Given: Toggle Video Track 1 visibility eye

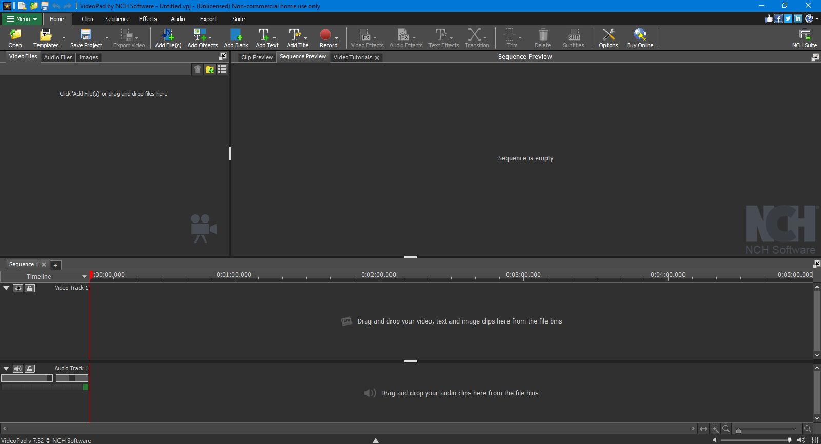Looking at the screenshot, I should (18, 288).
